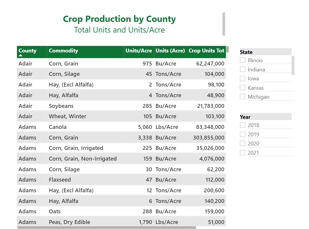Click the Crop Units Tot column header
This screenshot has width=309, height=229.
(206, 51)
